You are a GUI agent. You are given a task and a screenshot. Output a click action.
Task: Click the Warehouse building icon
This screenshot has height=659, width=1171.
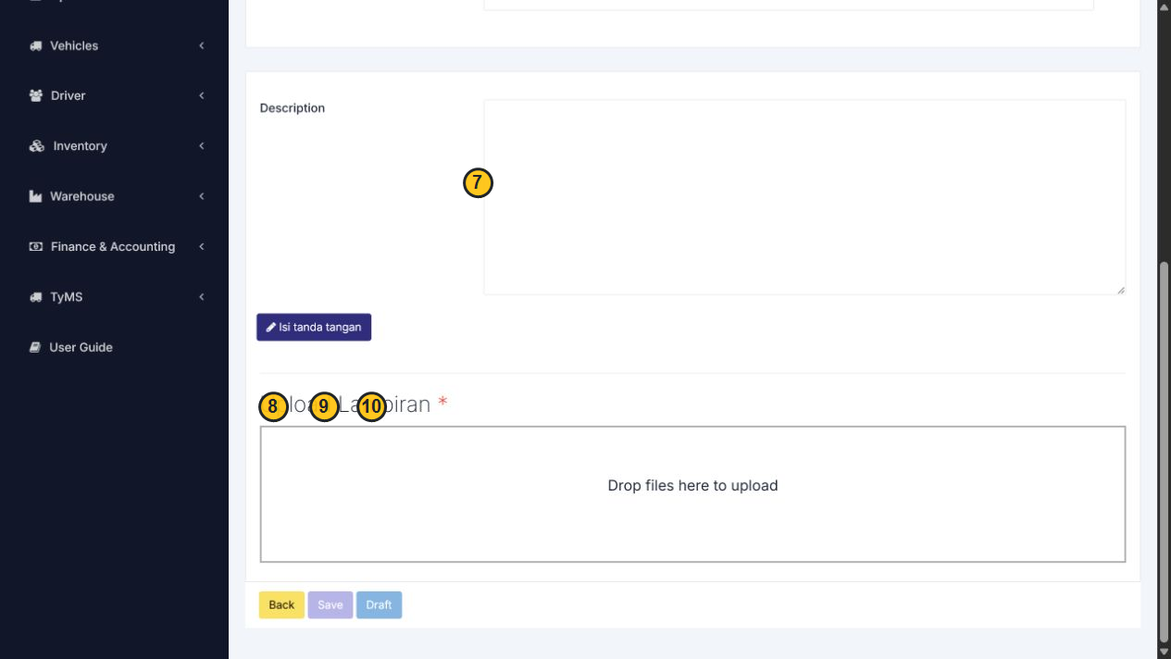click(x=36, y=196)
